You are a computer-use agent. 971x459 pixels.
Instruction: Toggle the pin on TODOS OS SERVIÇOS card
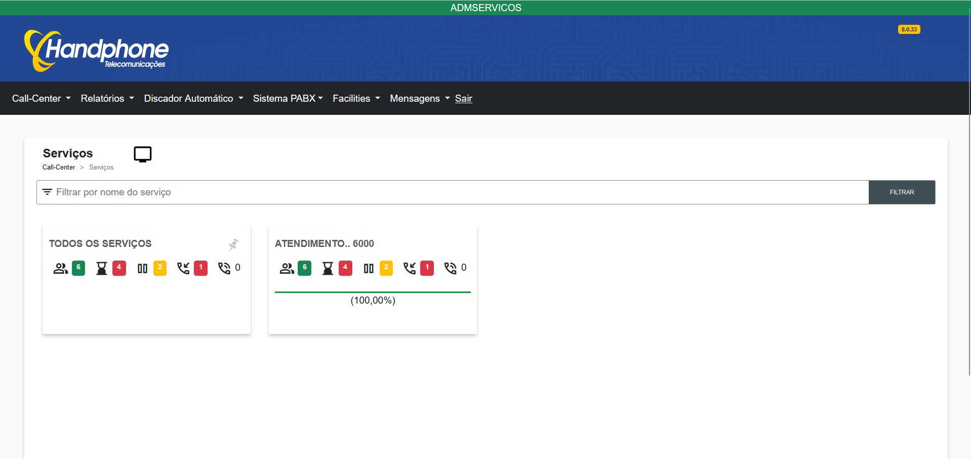(x=233, y=245)
